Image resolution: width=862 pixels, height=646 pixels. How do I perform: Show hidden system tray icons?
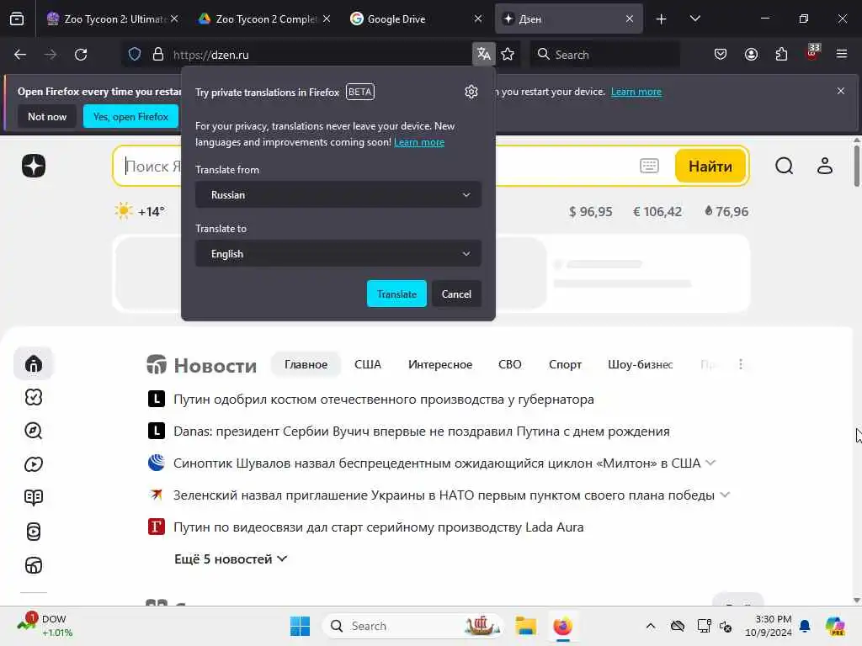click(x=651, y=626)
